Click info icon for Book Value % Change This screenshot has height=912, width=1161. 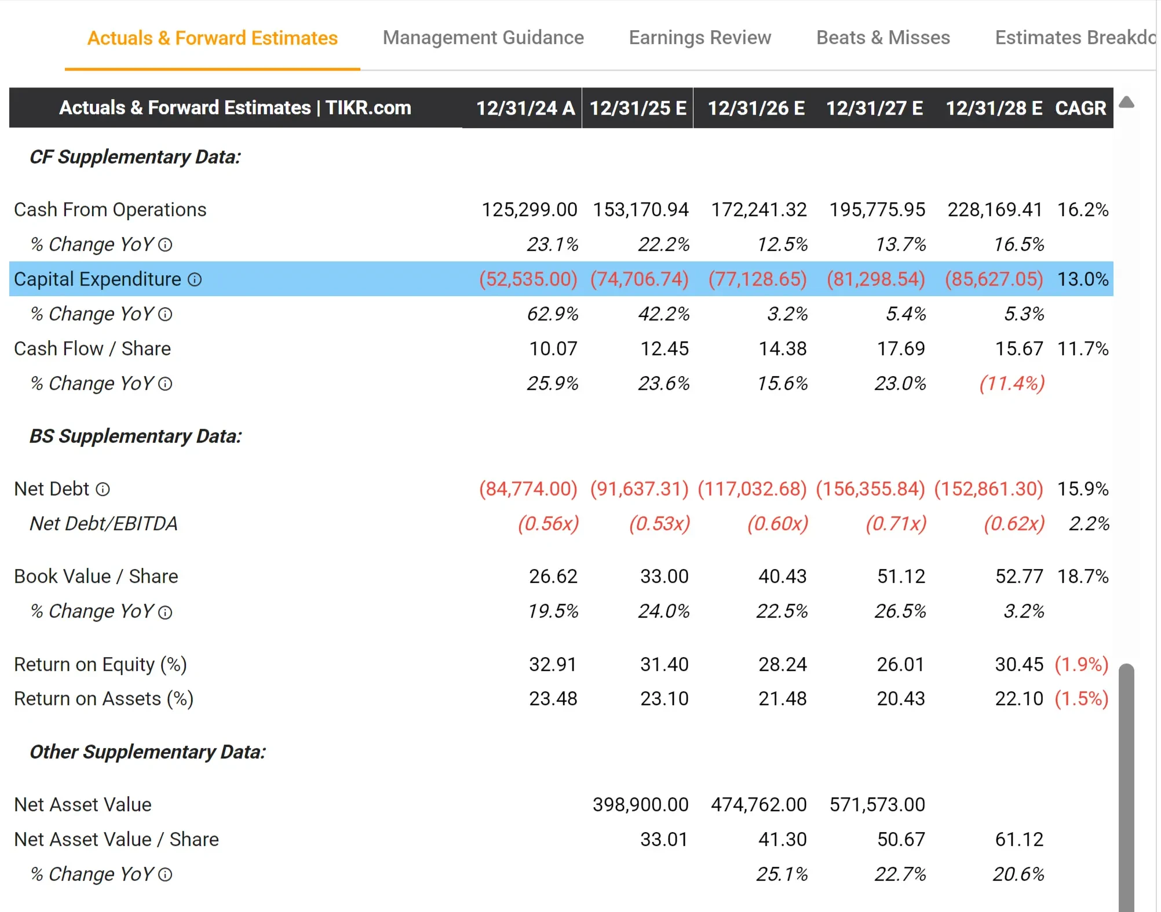pos(165,612)
